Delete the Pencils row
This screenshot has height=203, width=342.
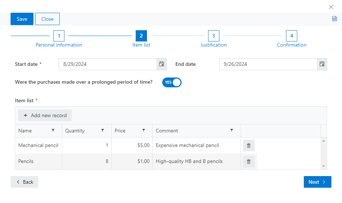pos(248,162)
